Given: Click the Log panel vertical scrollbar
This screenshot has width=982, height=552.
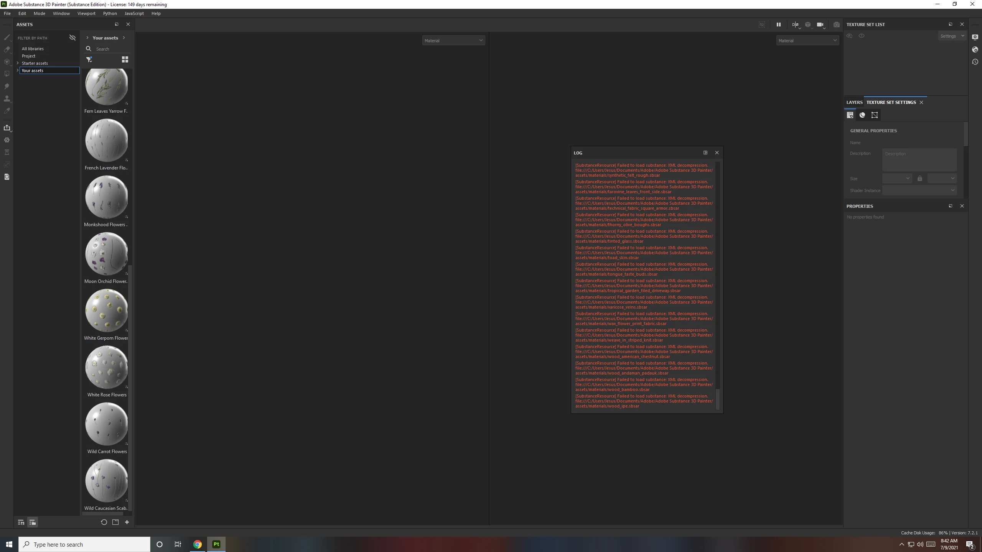Looking at the screenshot, I should tap(717, 399).
